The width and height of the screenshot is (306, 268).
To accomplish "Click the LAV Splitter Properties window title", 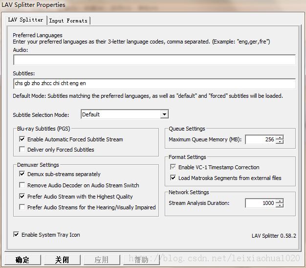I will 33,5.
